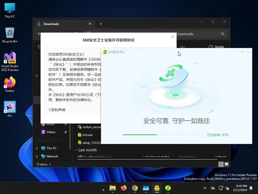Click the 正在安装: 43% status text
Viewport: 258px width, 194px height.
coord(218,135)
